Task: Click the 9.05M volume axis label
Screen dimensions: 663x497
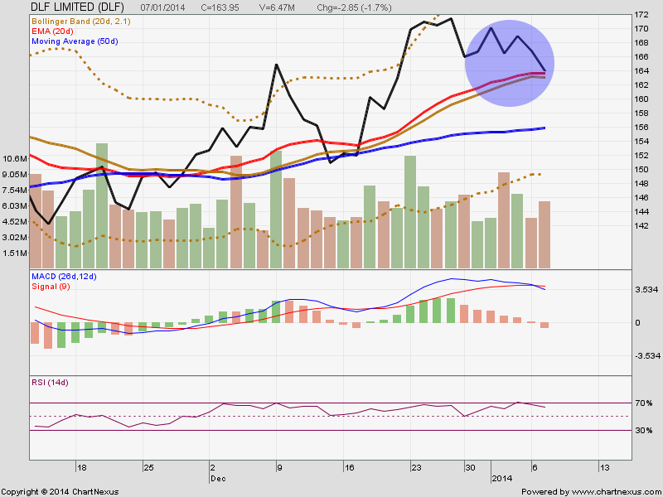Action: [15, 175]
